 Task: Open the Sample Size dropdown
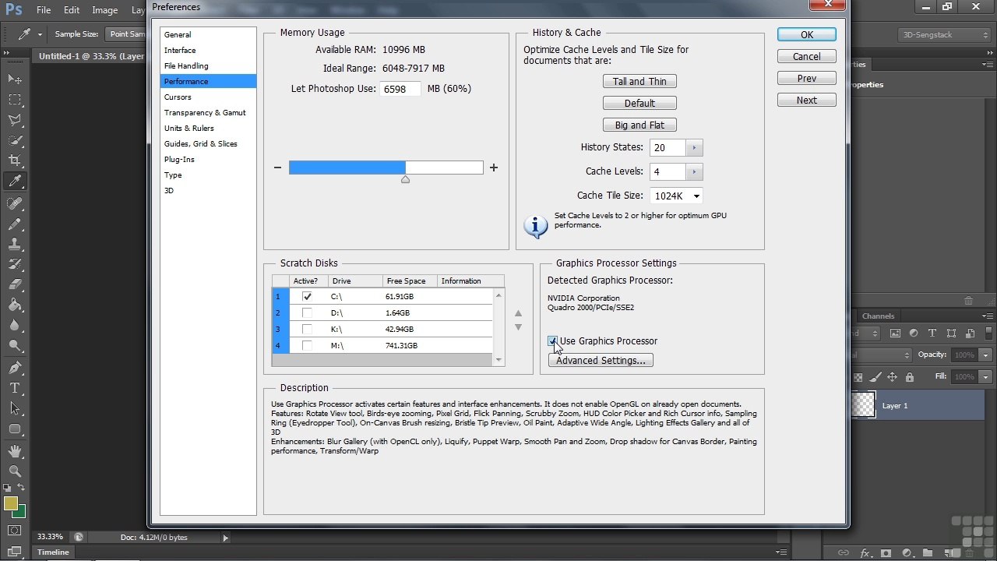click(x=126, y=34)
